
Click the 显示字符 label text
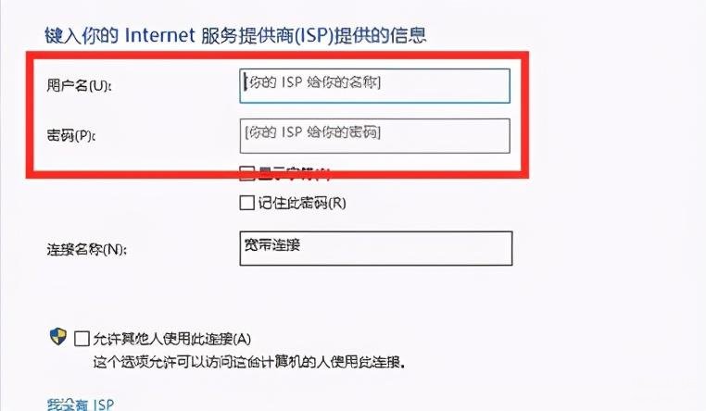click(x=294, y=174)
